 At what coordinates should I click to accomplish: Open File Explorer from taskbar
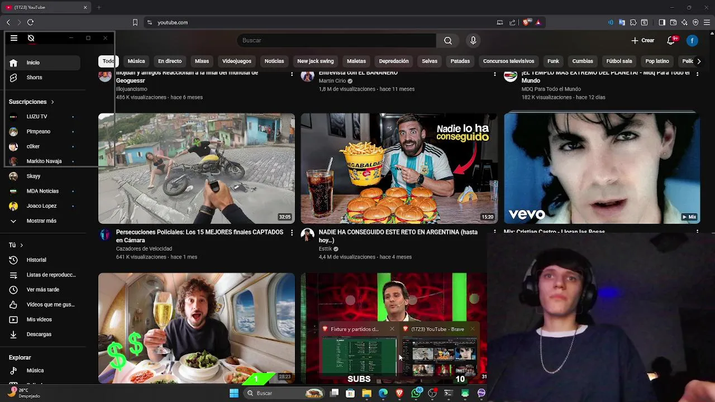(x=366, y=393)
